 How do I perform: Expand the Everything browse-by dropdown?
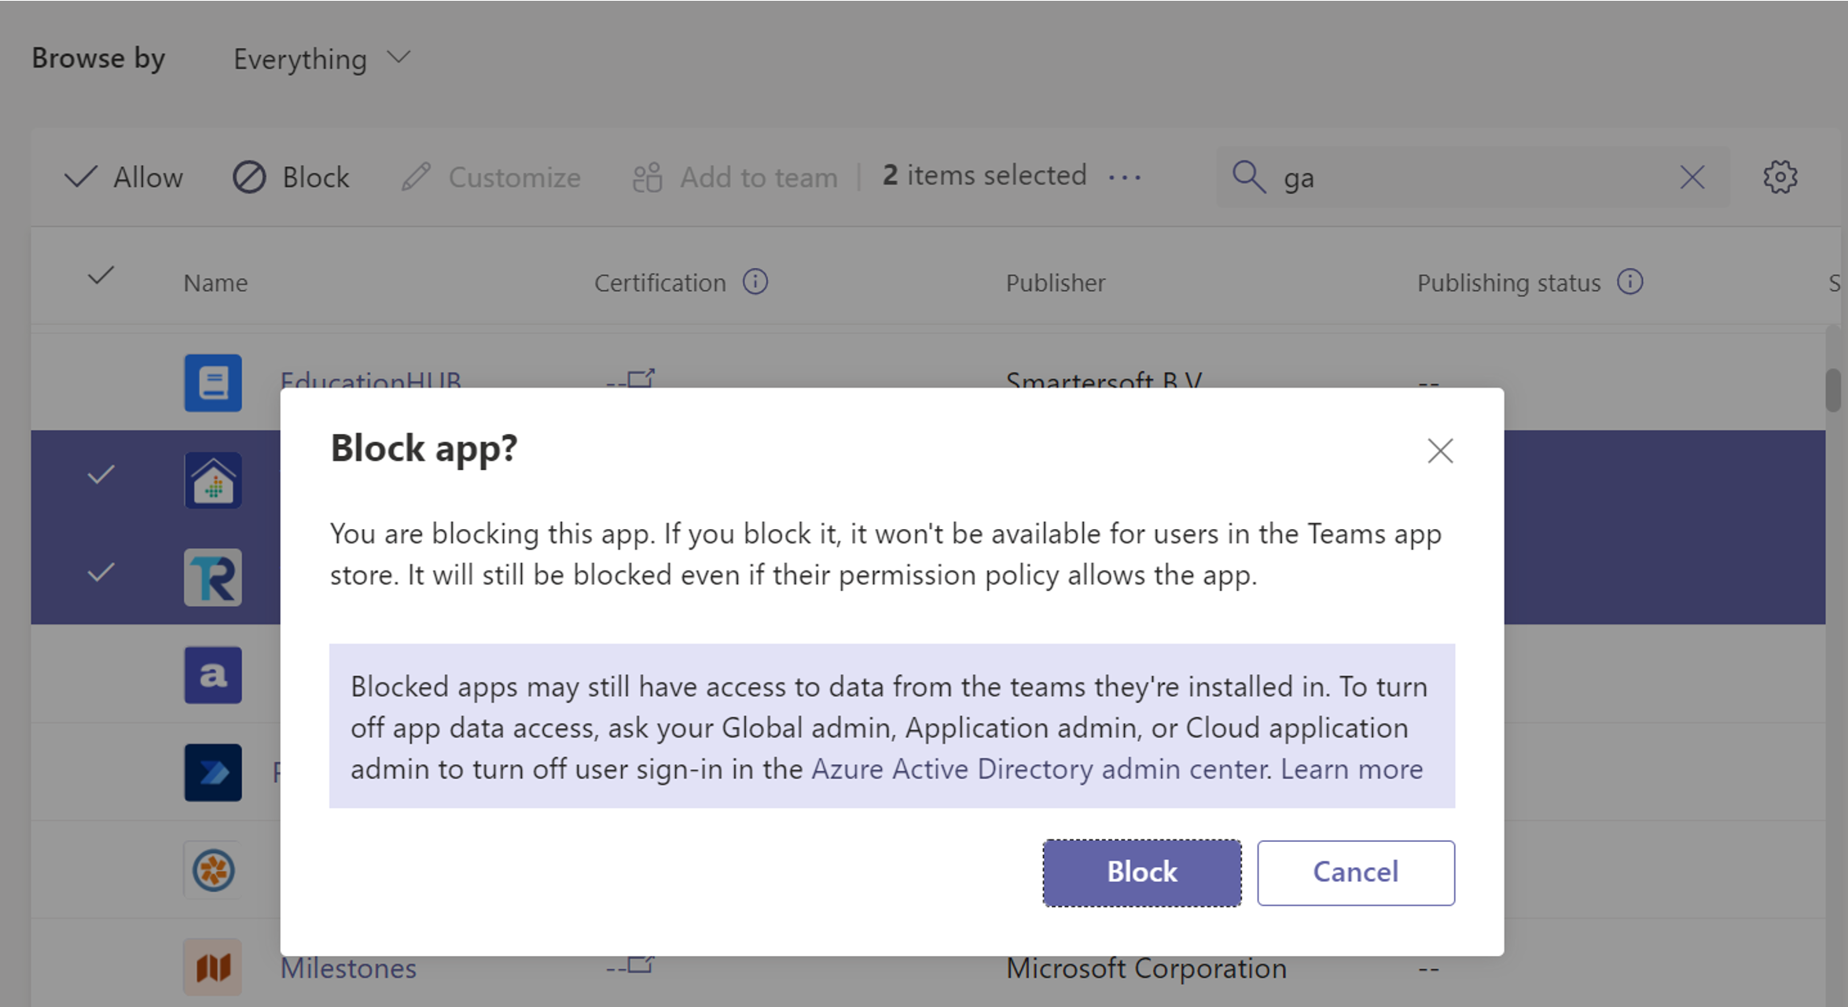coord(322,59)
